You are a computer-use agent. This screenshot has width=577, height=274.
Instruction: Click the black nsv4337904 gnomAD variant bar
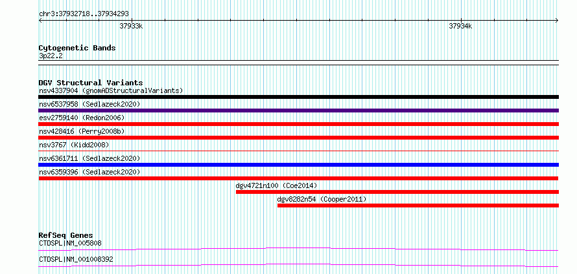pyautogui.click(x=298, y=97)
